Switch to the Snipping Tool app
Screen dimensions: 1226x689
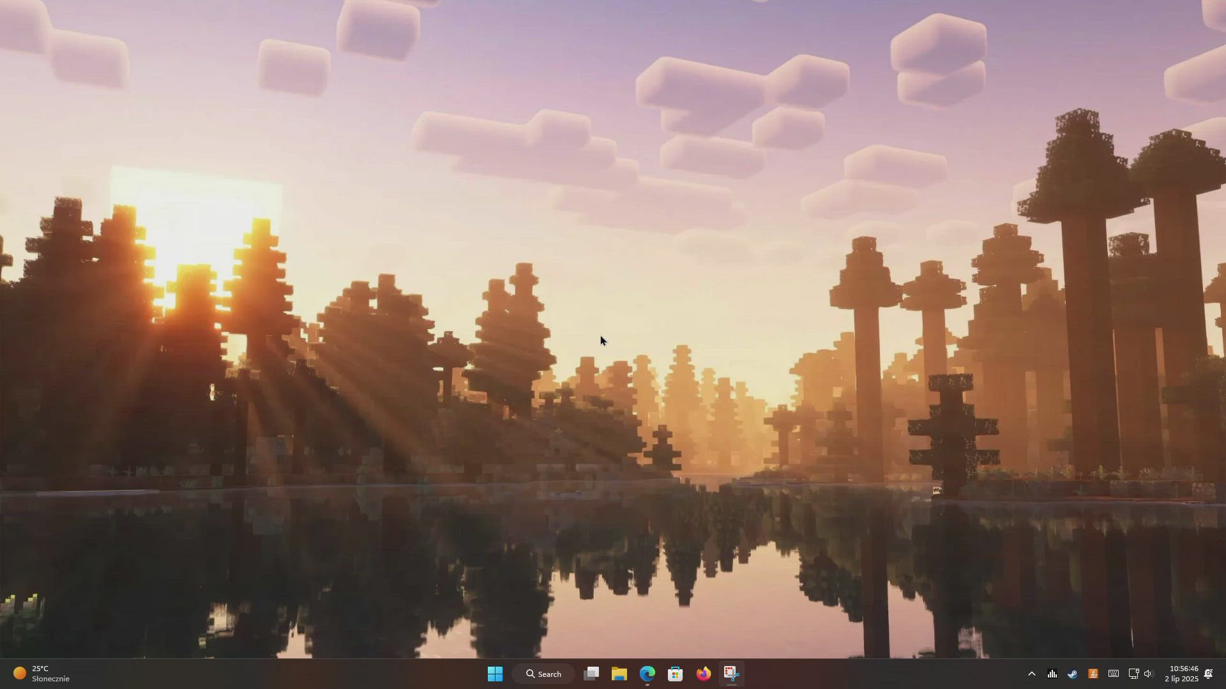[x=731, y=674]
